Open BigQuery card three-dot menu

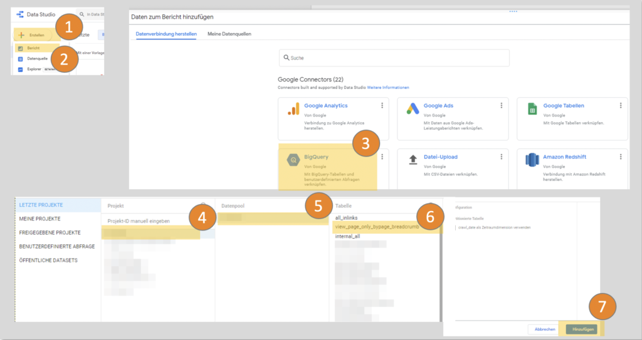click(382, 157)
